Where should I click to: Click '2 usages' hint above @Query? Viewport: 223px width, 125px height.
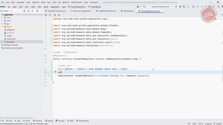pyautogui.click(x=61, y=66)
